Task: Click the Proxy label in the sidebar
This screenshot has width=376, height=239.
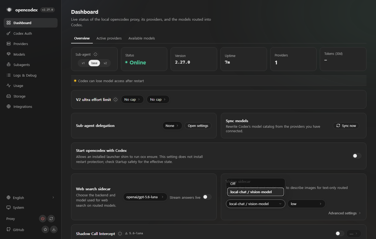Action: coord(11,219)
